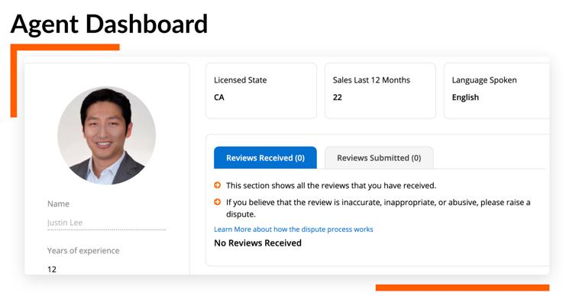Viewport: 563px width, 306px height.
Task: Click the Name label above Justin Lee
Action: [x=58, y=204]
